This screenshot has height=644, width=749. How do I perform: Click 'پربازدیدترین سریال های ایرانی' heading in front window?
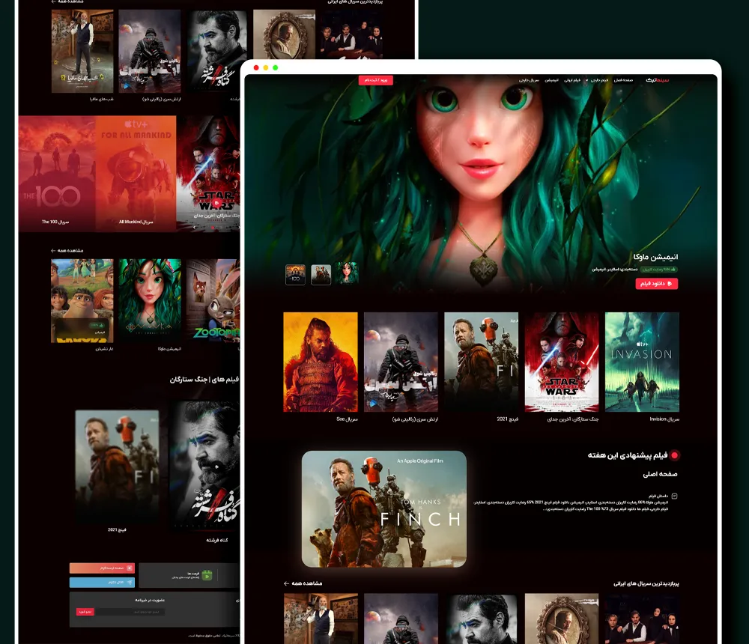click(x=646, y=583)
